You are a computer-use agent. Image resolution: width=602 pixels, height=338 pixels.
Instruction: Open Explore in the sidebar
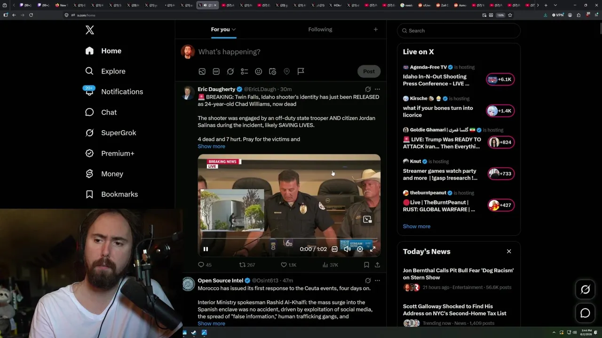[105, 71]
